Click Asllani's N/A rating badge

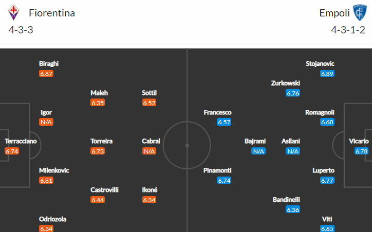pyautogui.click(x=293, y=151)
